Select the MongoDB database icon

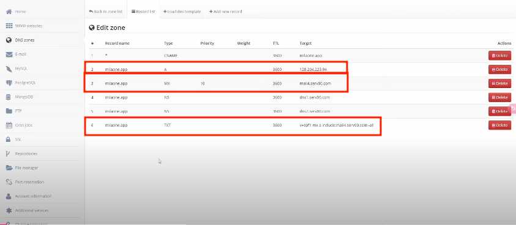[9, 97]
